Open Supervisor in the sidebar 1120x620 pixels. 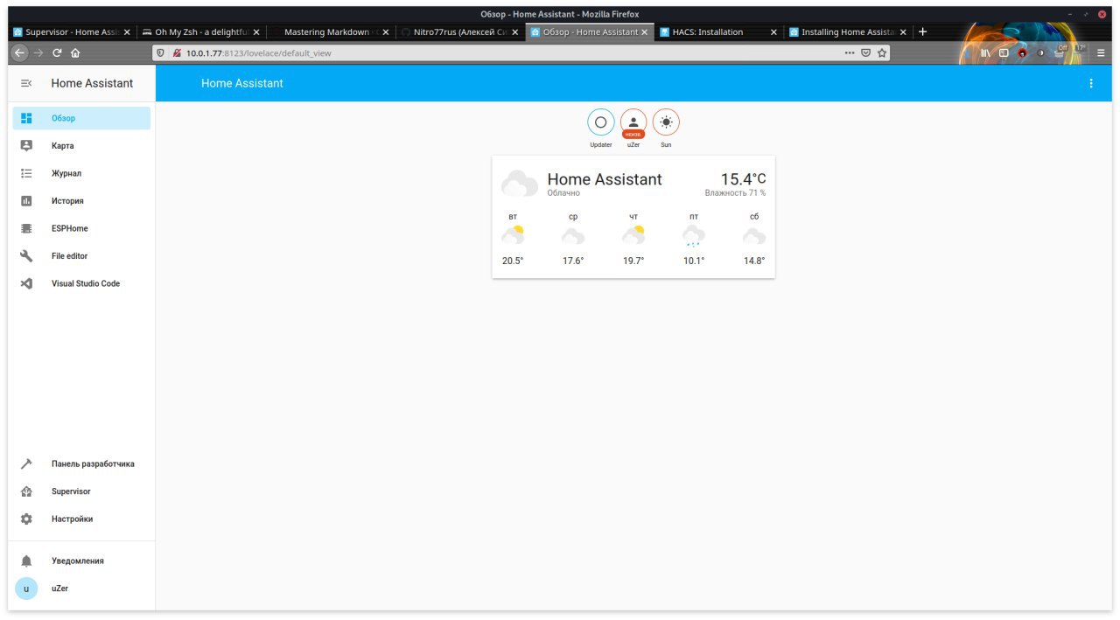[x=81, y=491]
